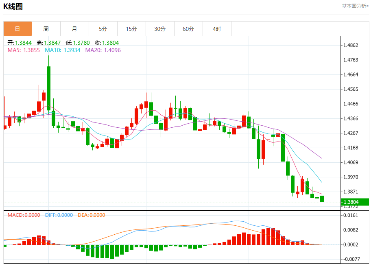This screenshot has width=371, height=264.
Task: Open the 基本面分析 link
Action: pos(355,6)
